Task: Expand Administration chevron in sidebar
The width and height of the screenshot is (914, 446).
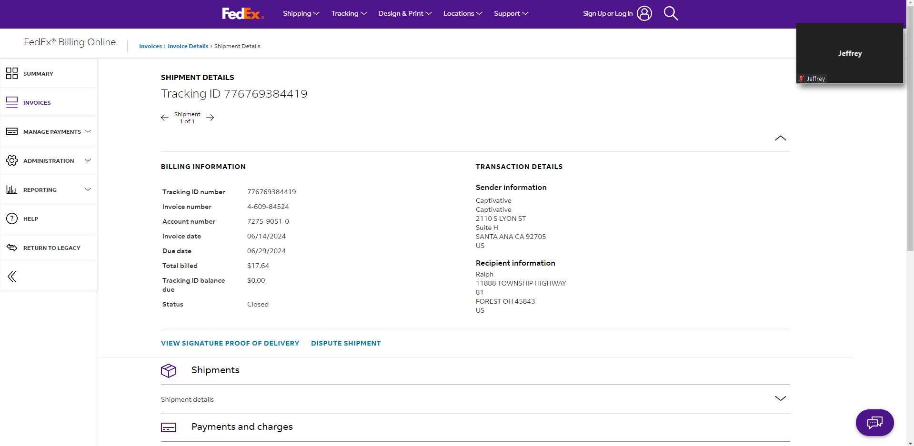Action: click(88, 160)
